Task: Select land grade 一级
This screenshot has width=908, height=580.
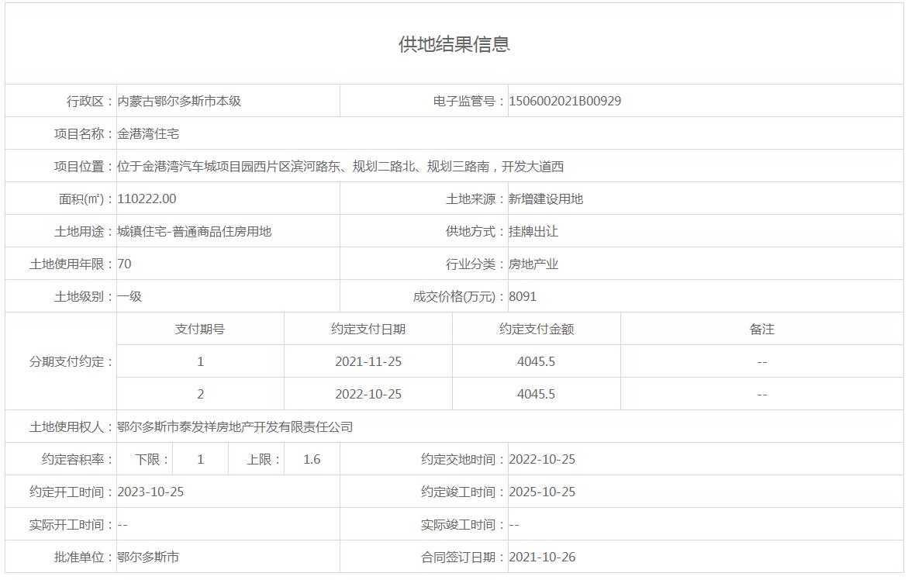Action: coord(129,296)
